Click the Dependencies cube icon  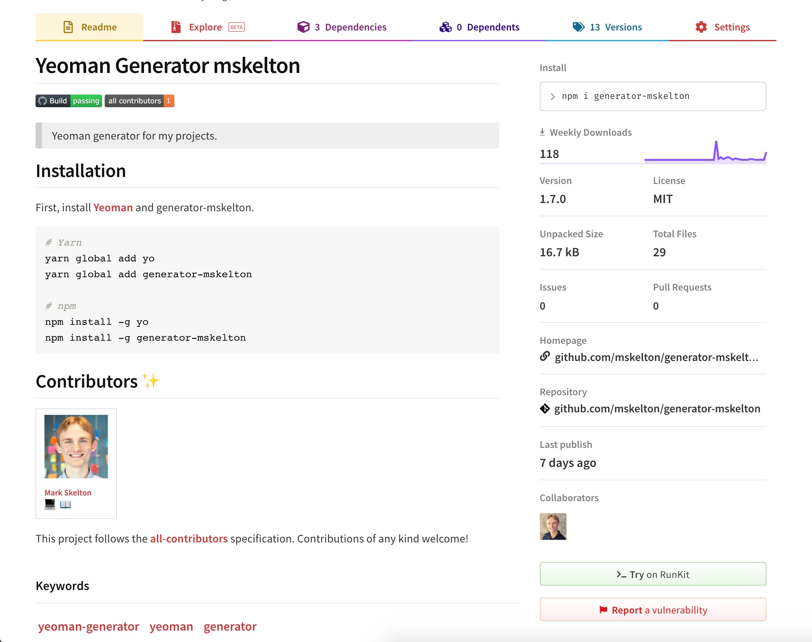(303, 27)
